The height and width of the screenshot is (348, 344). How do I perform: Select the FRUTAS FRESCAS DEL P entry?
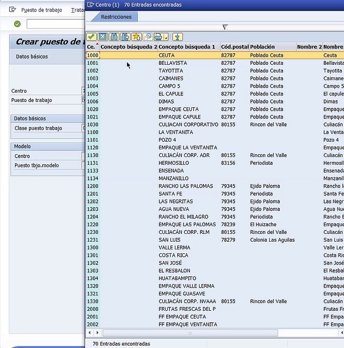(187, 309)
